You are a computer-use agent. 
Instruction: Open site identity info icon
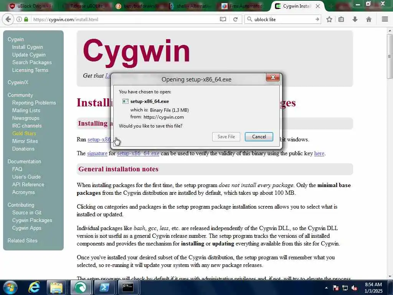pyautogui.click(x=19, y=19)
